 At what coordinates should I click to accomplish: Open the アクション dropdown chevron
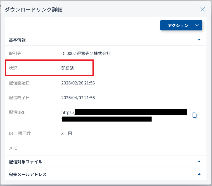[x=197, y=26]
